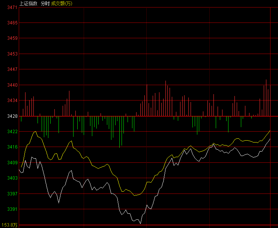Select the green 3403 price label
This screenshot has height=228, width=278.
[x=12, y=178]
